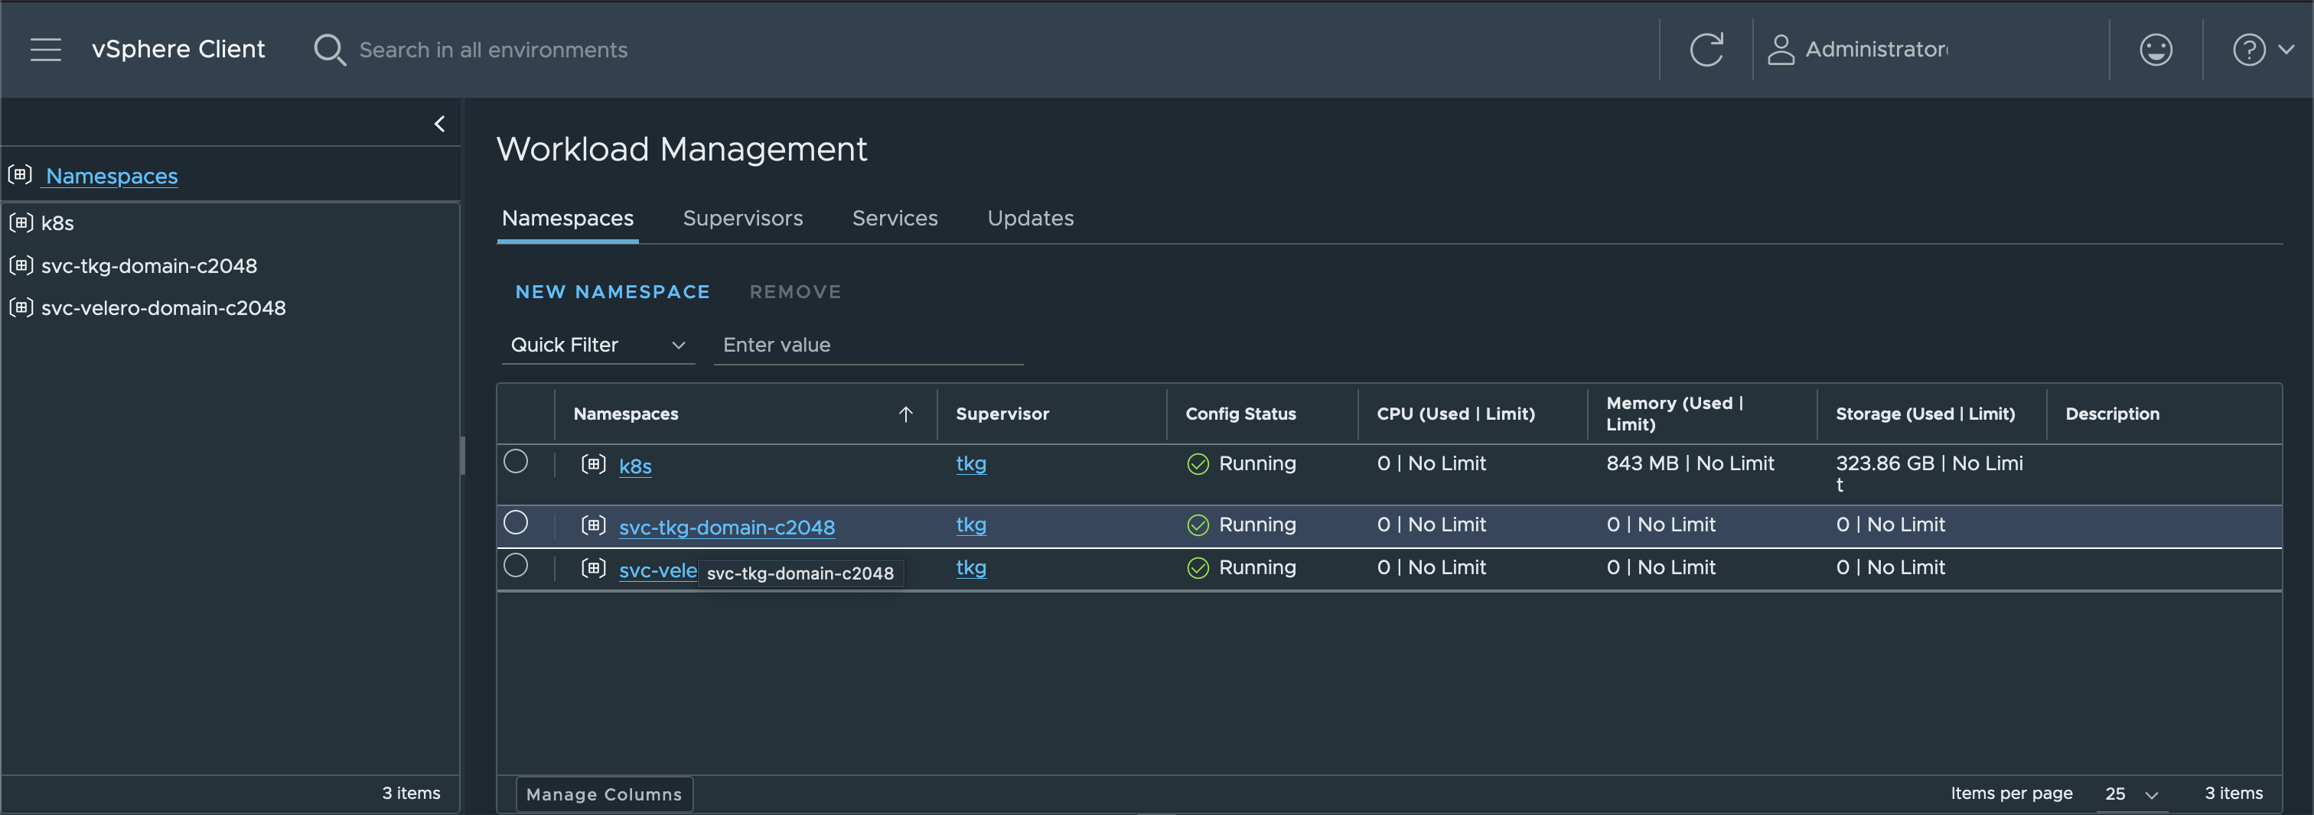Click the NEW NAMESPACE button

613,292
